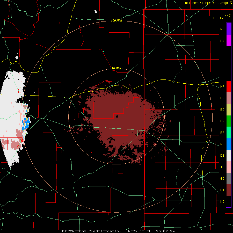The height and width of the screenshot is (233, 233).
Task: Select the dusty-pink GR legend color block
Action: tap(229, 98)
